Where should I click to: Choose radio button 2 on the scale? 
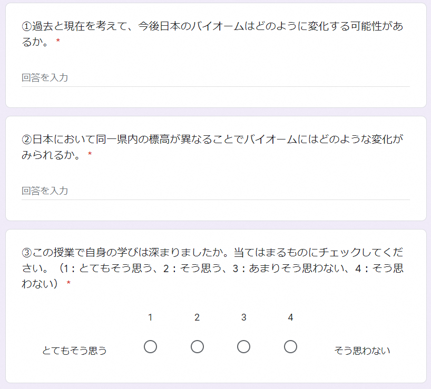(197, 347)
